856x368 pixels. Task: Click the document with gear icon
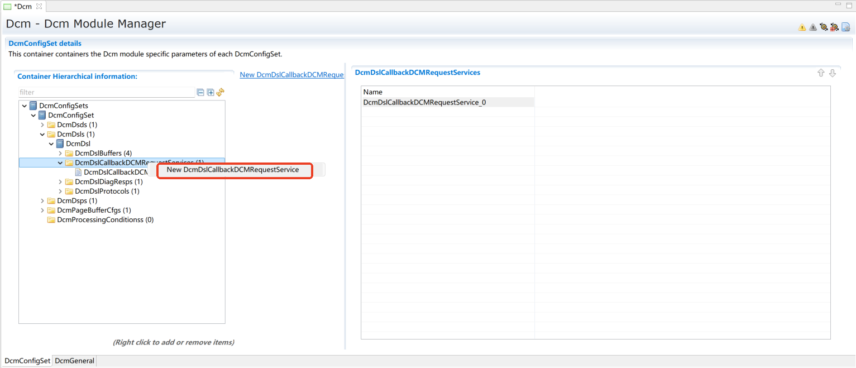coord(845,27)
